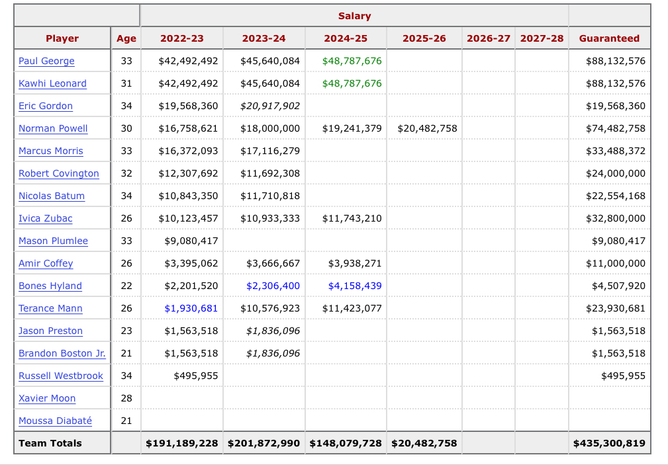
Task: Click Xavier Moon's age value 28
Action: [126, 399]
